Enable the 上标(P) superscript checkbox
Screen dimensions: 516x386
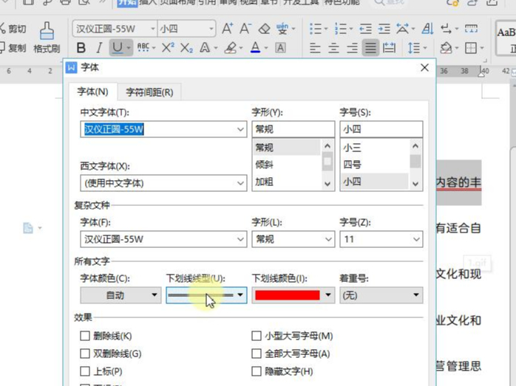85,371
